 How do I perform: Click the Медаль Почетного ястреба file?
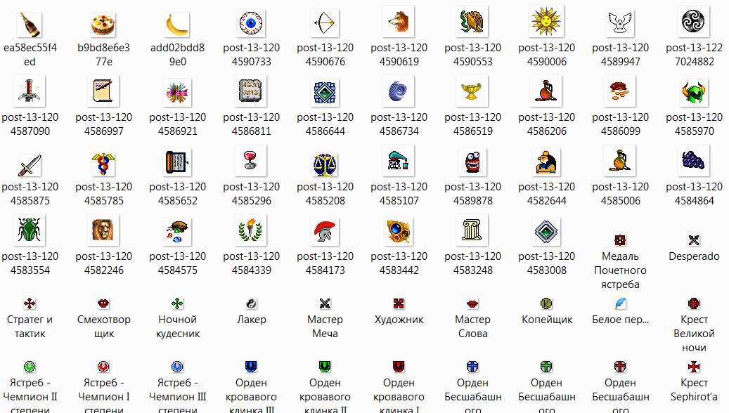coord(620,240)
